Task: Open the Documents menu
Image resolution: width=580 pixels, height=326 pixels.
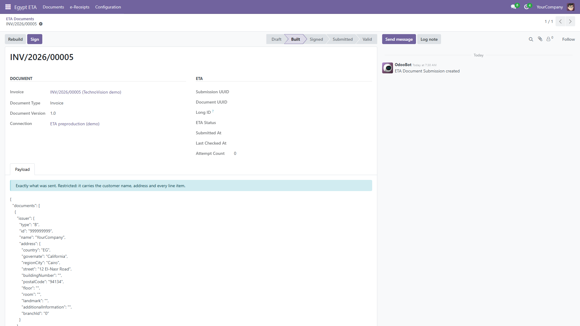Action: 53,7
